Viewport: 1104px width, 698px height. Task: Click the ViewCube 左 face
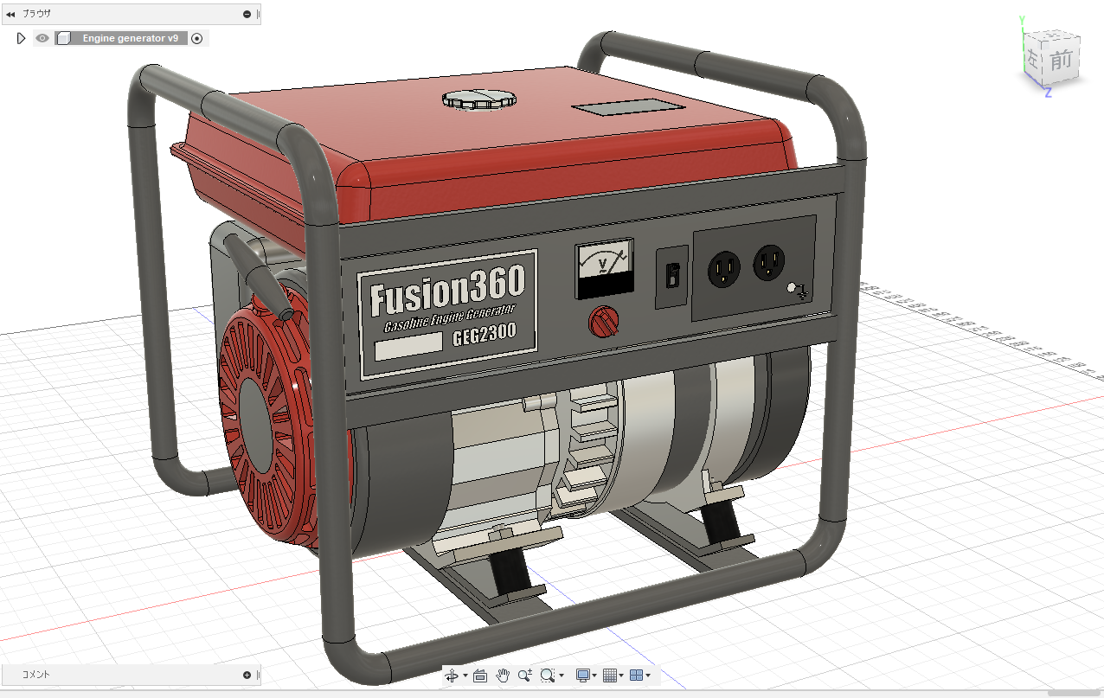1033,60
